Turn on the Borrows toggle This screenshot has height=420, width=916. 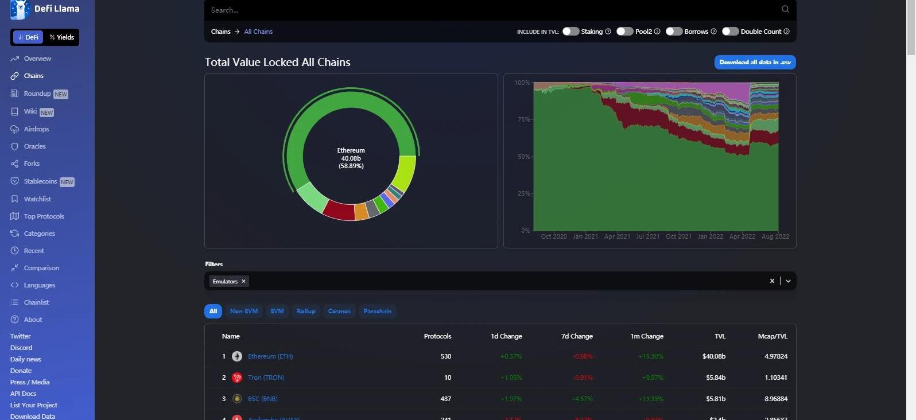click(x=674, y=32)
